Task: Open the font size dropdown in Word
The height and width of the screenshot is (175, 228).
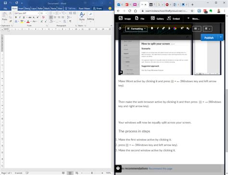Action: (46, 13)
